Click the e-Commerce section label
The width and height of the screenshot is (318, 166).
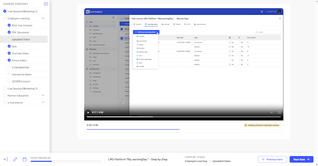[15, 103]
